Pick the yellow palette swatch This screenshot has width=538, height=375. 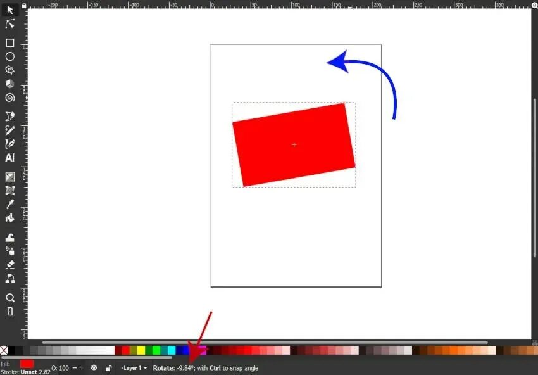[x=141, y=350]
